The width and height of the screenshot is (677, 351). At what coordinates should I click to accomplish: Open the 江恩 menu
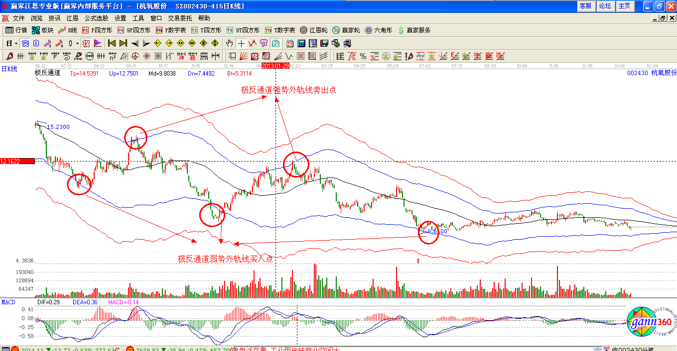(72, 18)
